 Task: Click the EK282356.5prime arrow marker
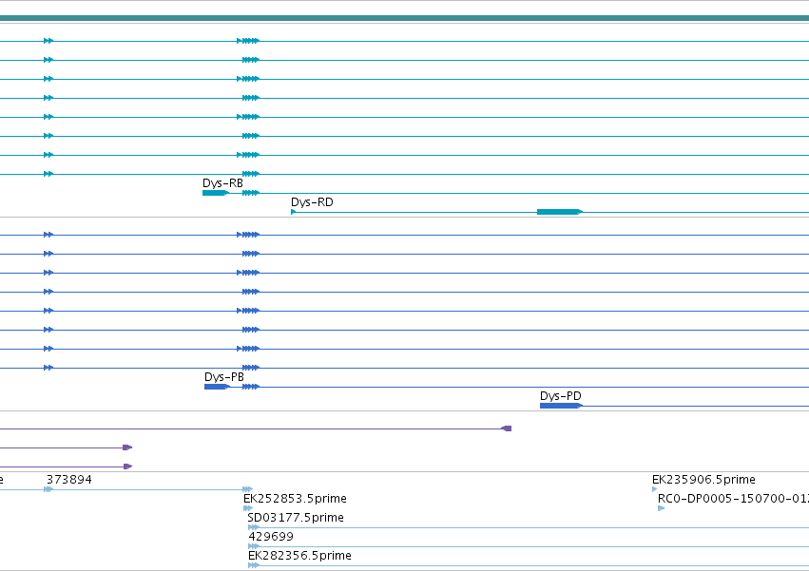click(x=253, y=566)
